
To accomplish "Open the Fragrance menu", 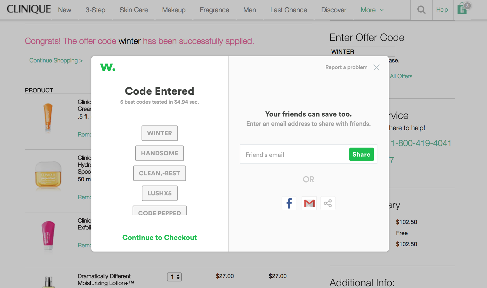I will point(214,10).
